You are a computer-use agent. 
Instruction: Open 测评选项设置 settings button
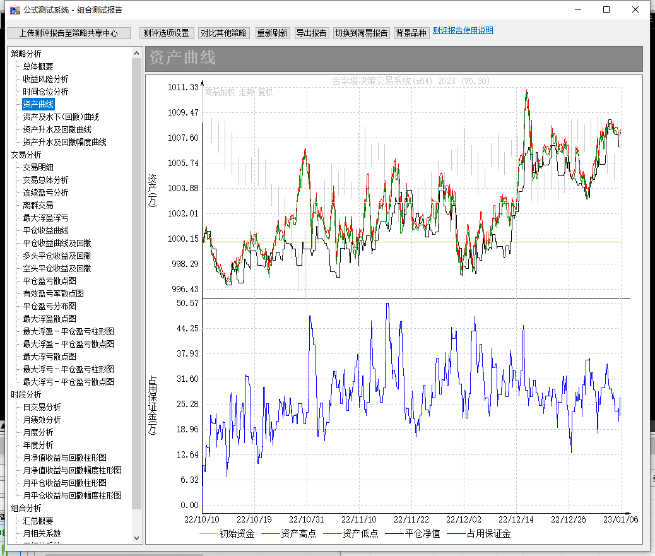(166, 33)
